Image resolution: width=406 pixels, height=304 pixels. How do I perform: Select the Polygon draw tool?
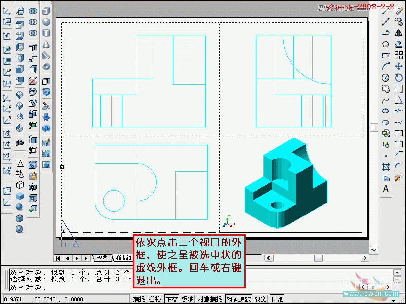[x=386, y=44]
